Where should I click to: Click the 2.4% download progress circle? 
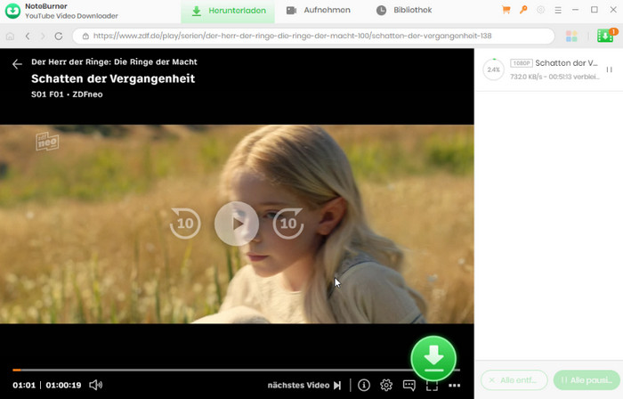(x=493, y=69)
